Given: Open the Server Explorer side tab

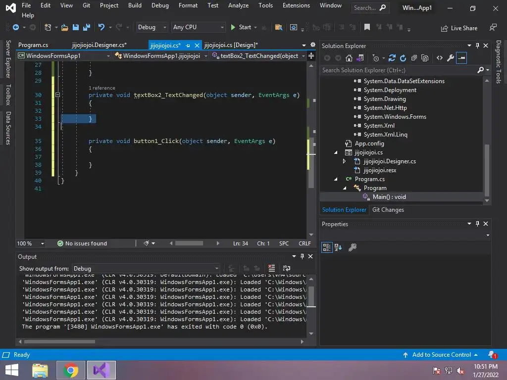Looking at the screenshot, I should click(8, 59).
